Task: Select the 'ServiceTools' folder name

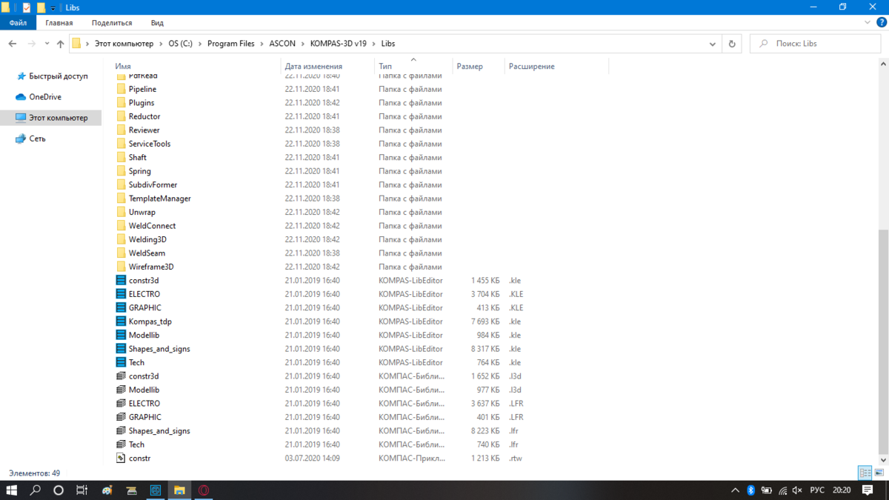Action: (x=150, y=144)
